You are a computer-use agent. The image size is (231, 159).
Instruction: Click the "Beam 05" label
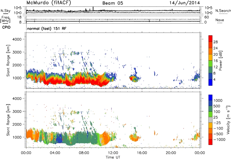pos(113,3)
